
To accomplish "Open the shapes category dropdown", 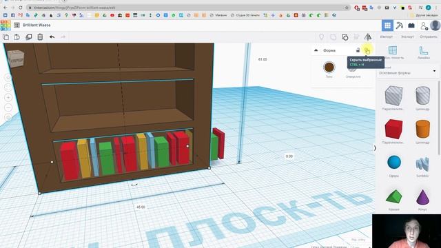I will 407,71.
